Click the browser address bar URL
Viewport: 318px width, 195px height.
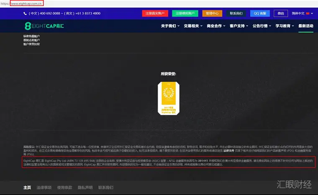click(x=26, y=3)
